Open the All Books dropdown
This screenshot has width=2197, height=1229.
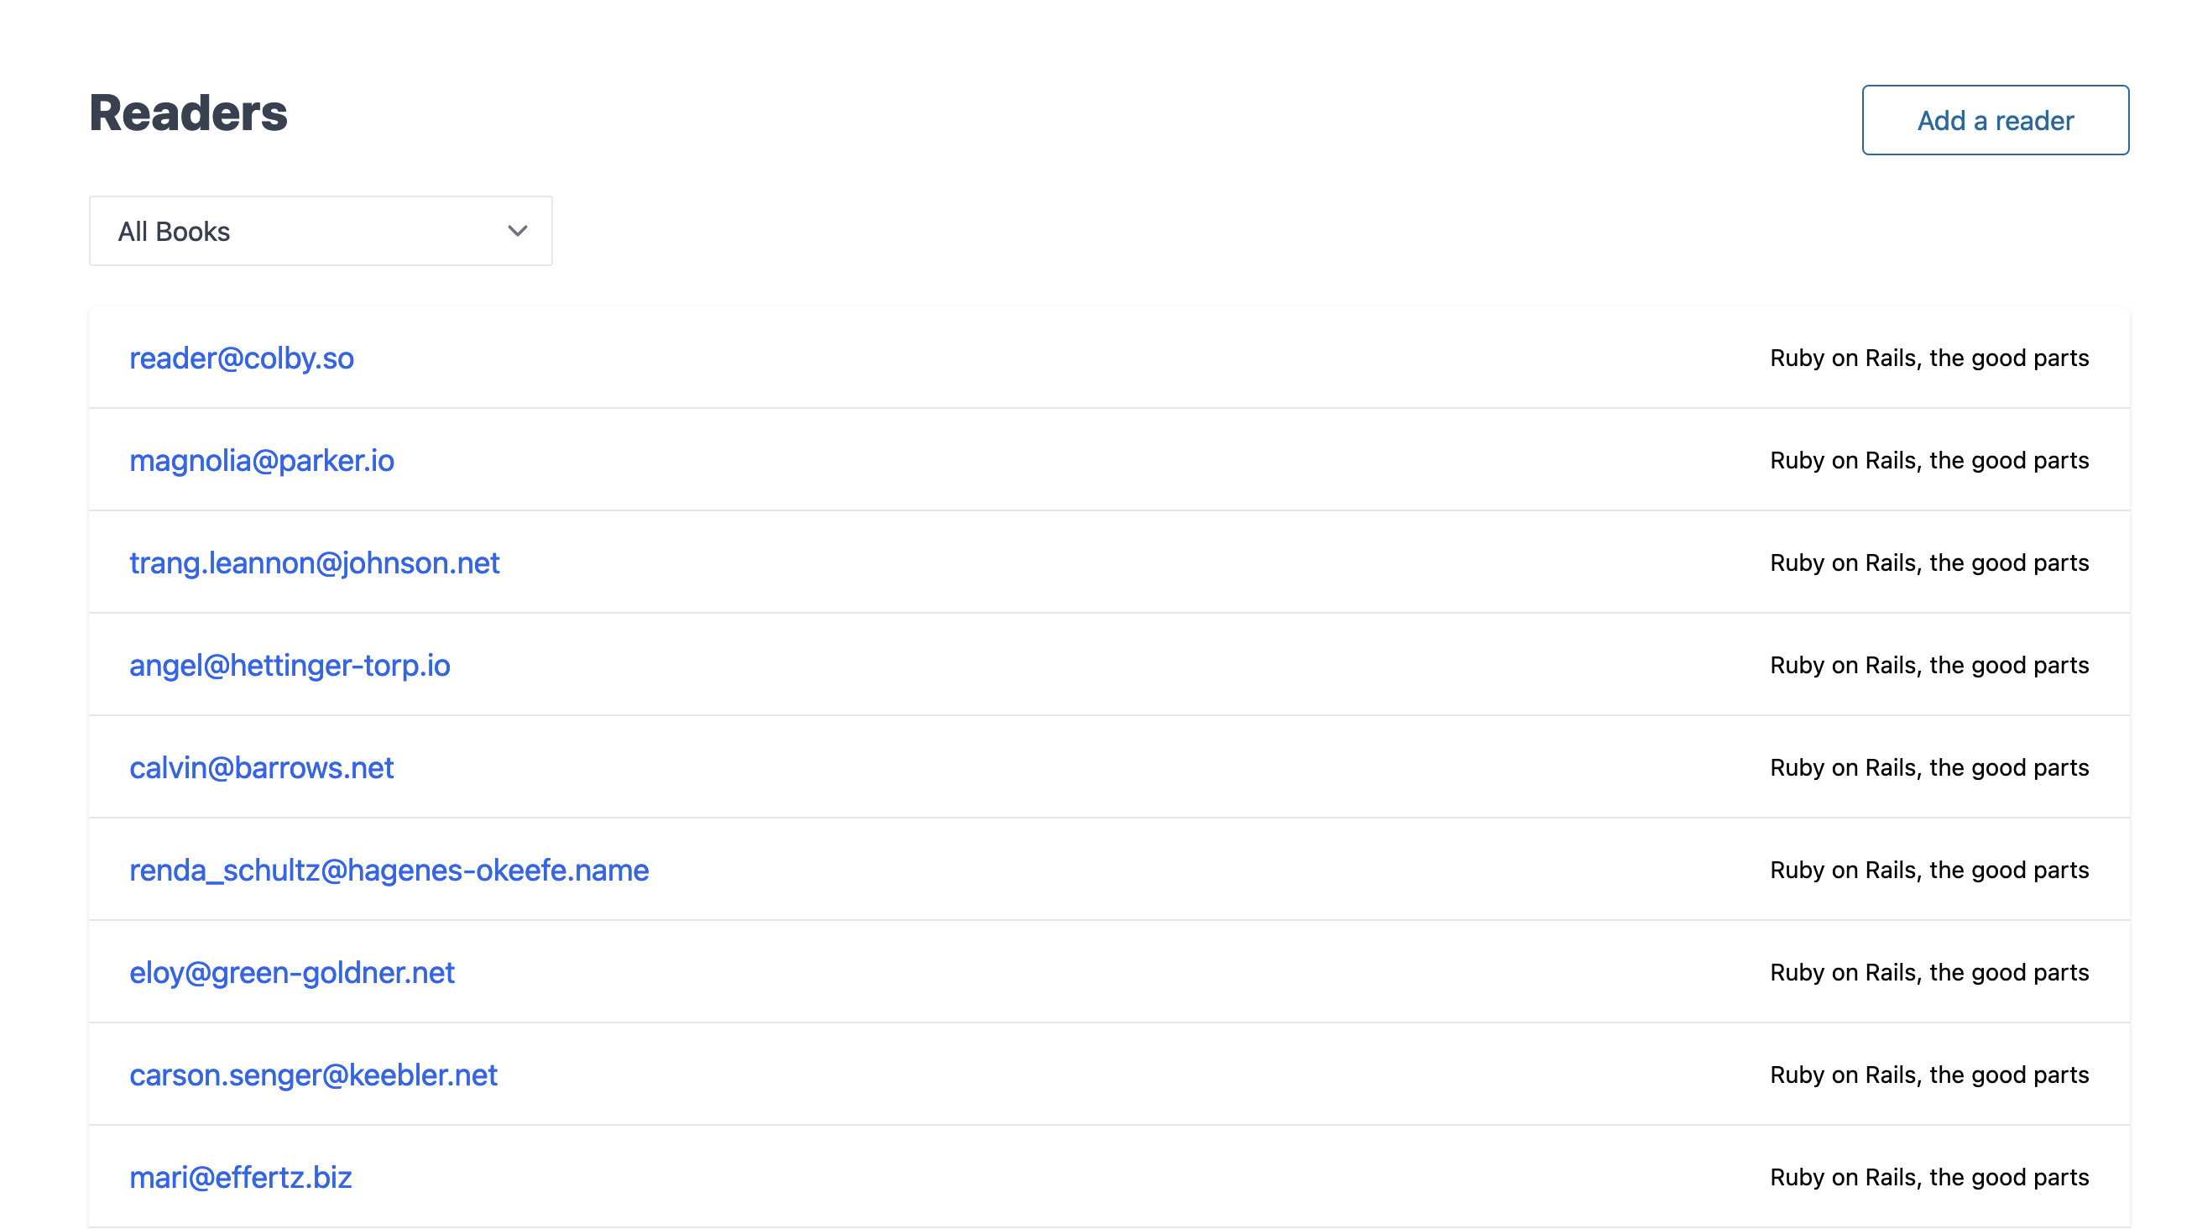(320, 231)
